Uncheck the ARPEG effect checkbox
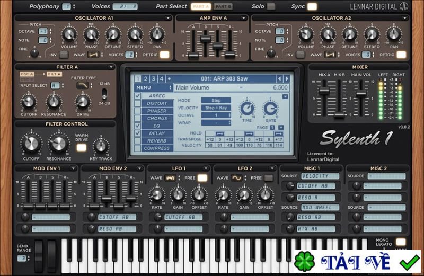424x276 pixels. pos(137,96)
